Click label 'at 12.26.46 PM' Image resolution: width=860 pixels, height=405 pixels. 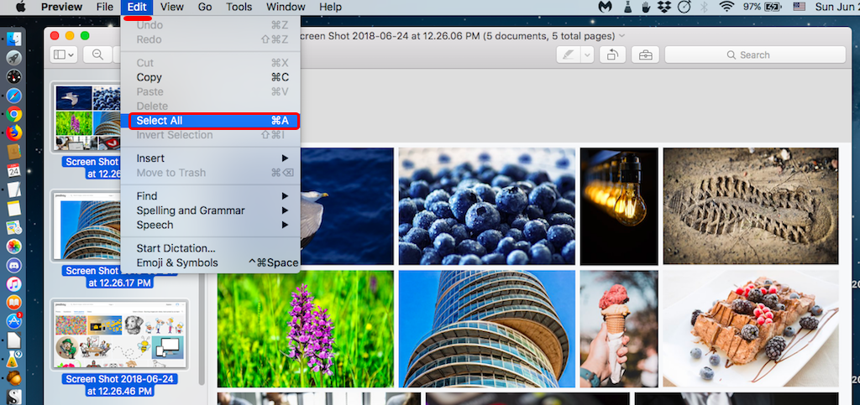coord(119,391)
